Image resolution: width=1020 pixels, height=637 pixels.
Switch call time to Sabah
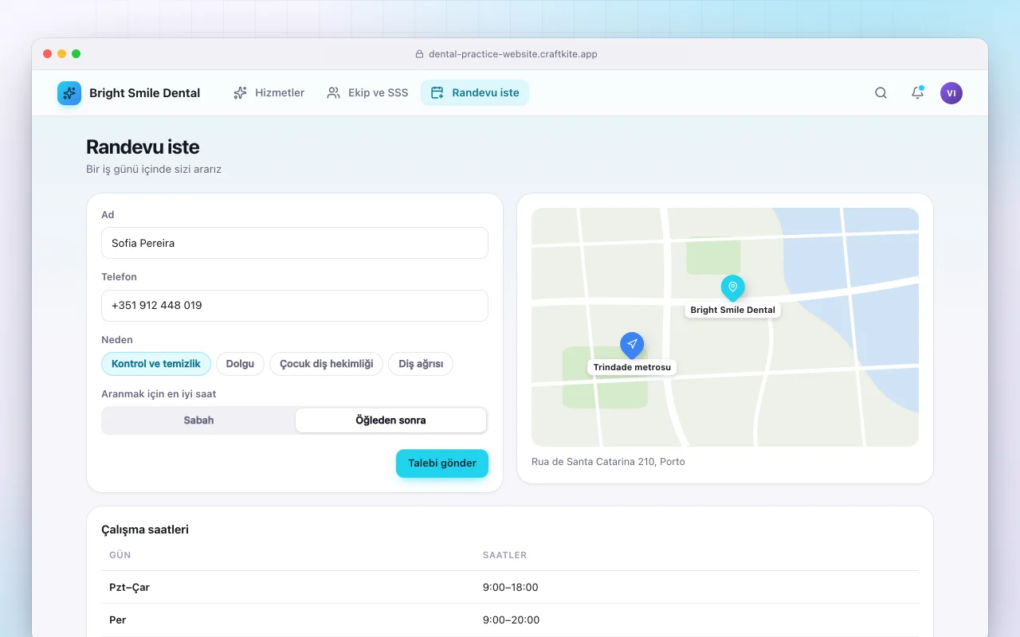pyautogui.click(x=198, y=420)
